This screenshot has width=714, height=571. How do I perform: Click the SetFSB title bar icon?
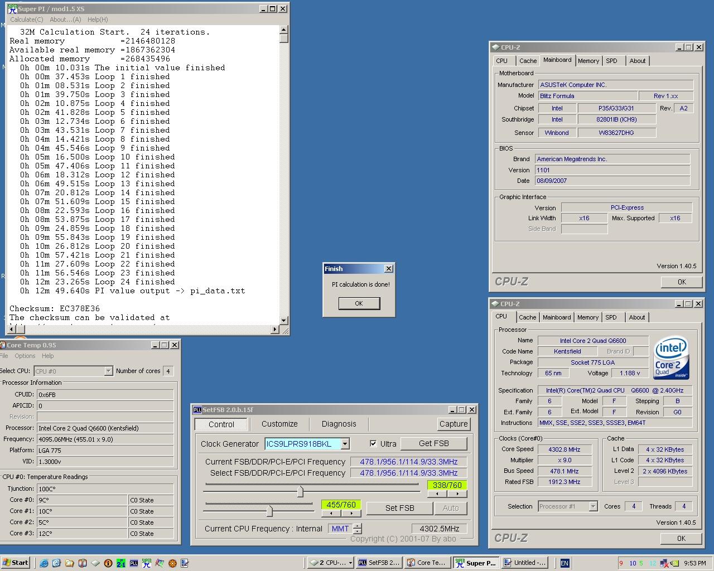click(x=197, y=410)
